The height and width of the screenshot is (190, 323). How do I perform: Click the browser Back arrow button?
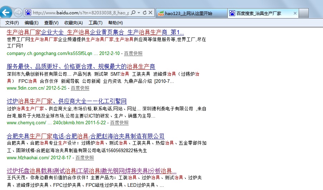pyautogui.click(x=6, y=12)
